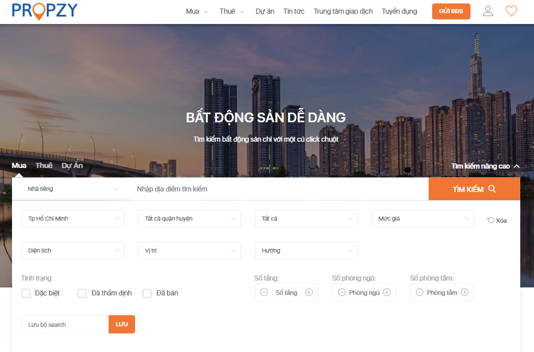Click the Propzy logo
The image size is (534, 352).
pos(45,10)
